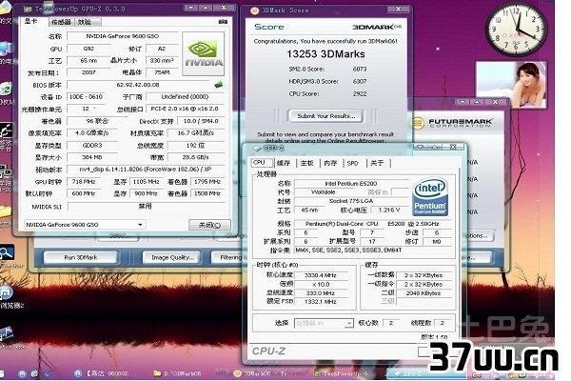Click the Intel Pentium logo in CPU-Z
Image resolution: width=571 pixels, height=381 pixels.
pos(430,197)
